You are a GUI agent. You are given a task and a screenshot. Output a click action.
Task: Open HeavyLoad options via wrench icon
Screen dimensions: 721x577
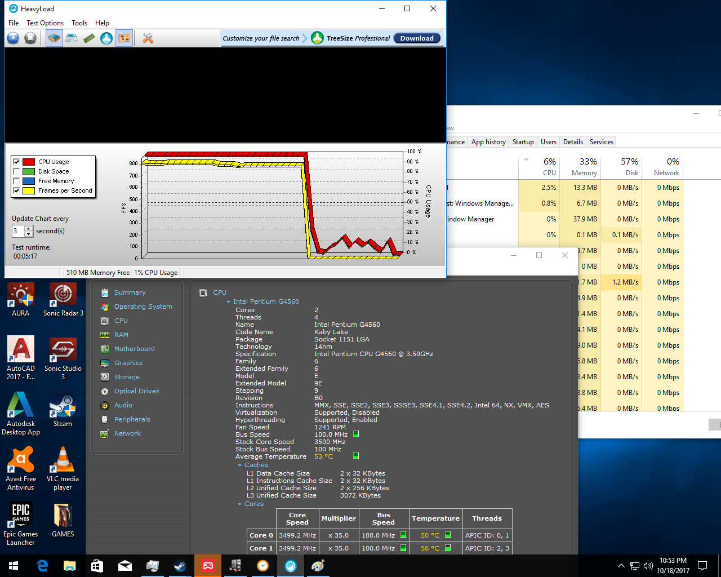[x=148, y=38]
